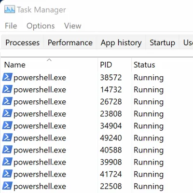Switch to the Performance tab
This screenshot has width=193, height=193.
pos(70,42)
